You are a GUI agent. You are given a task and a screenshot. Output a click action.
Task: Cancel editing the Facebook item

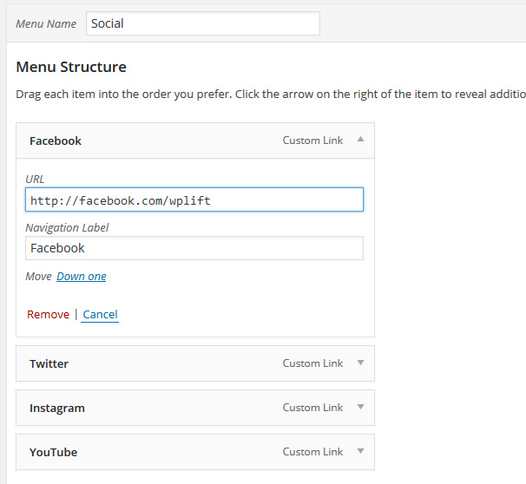(100, 314)
